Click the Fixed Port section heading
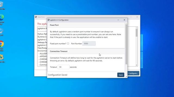This screenshot has height=97, width=174. 54,25
